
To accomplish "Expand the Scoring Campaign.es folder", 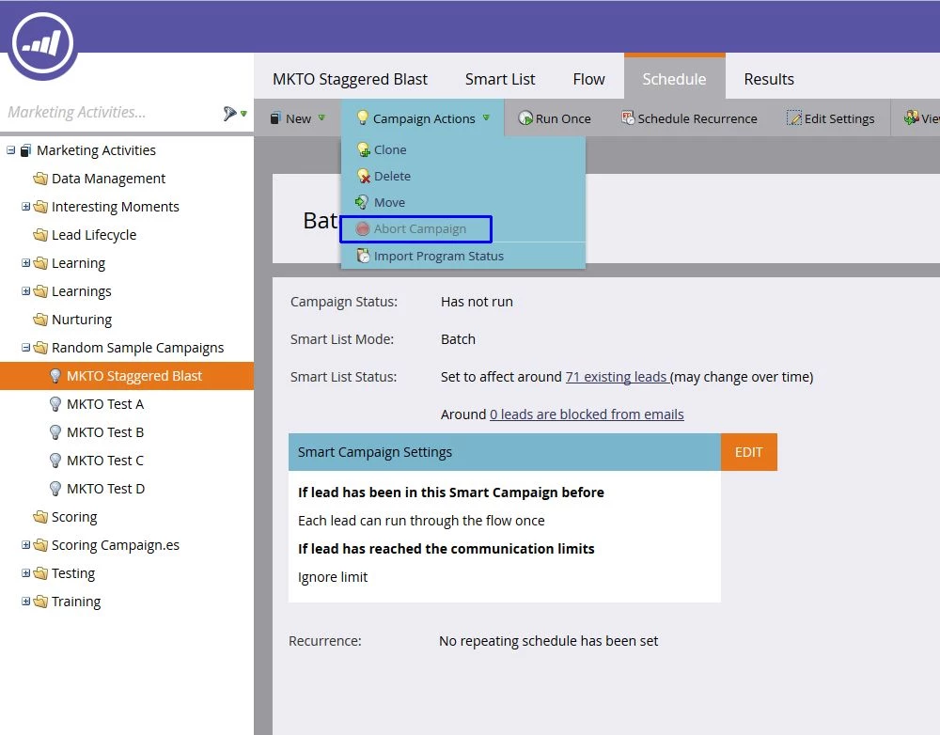I will 25,544.
